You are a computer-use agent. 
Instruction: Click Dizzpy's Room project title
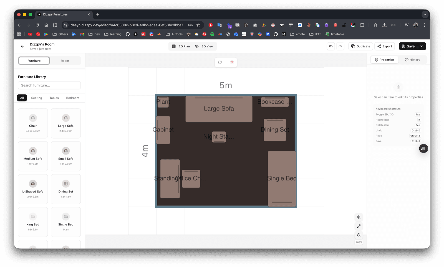point(42,44)
